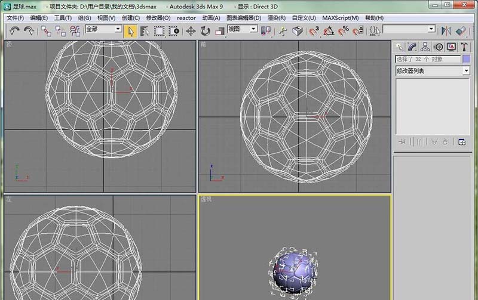Switch to the Display command panel tab
Screen dimensions: 478x300
pyautogui.click(x=452, y=47)
